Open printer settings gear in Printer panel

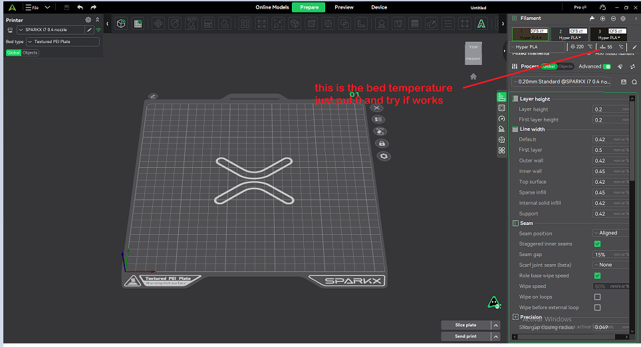tap(88, 19)
